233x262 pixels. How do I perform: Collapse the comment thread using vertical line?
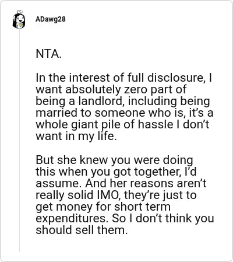[19, 141]
